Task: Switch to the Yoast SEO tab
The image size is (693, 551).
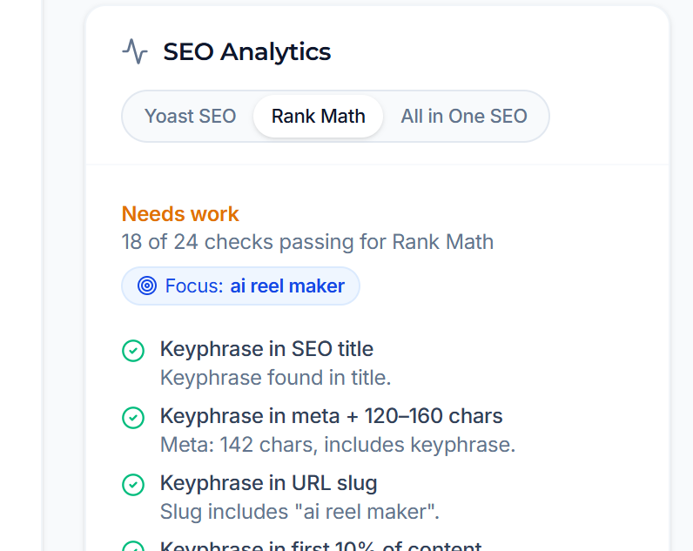Action: click(x=190, y=117)
